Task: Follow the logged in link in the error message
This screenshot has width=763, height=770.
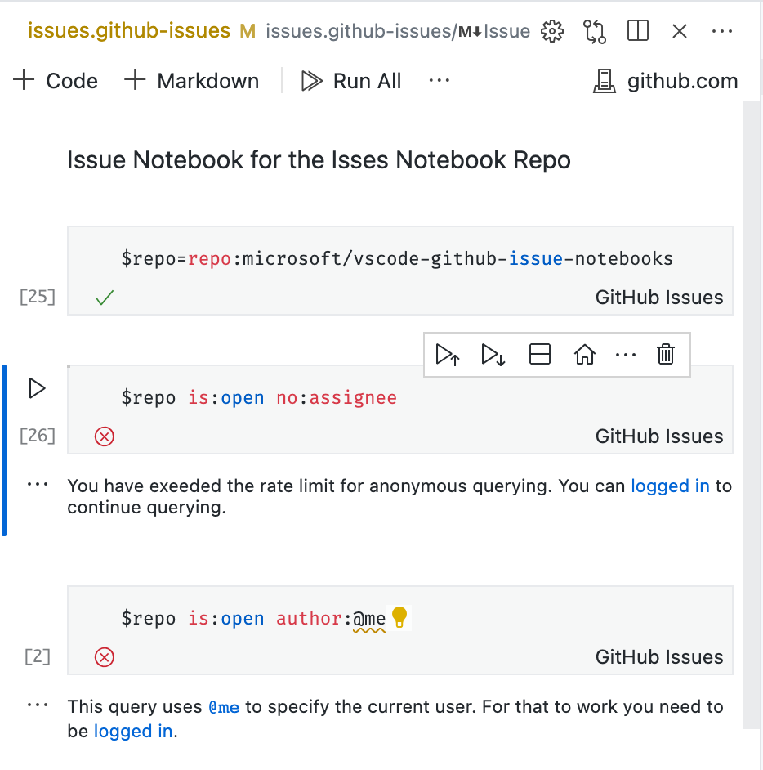Action: pyautogui.click(x=670, y=486)
